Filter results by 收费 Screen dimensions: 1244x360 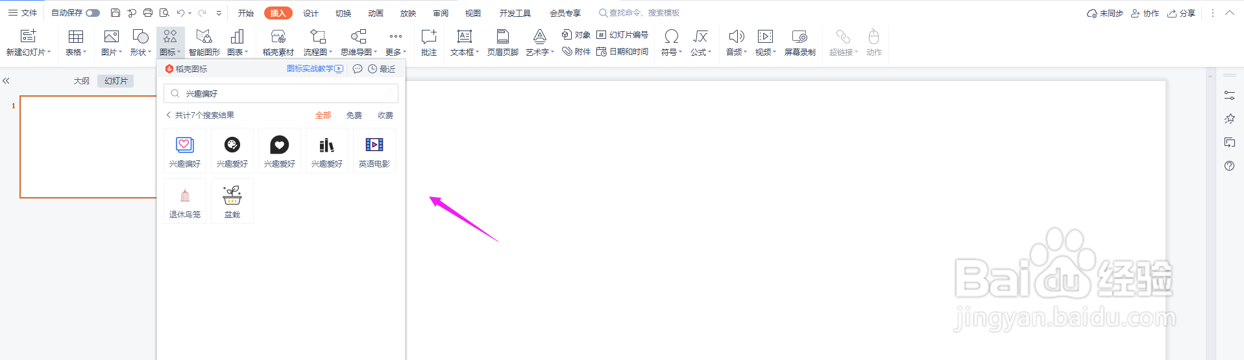pos(385,115)
